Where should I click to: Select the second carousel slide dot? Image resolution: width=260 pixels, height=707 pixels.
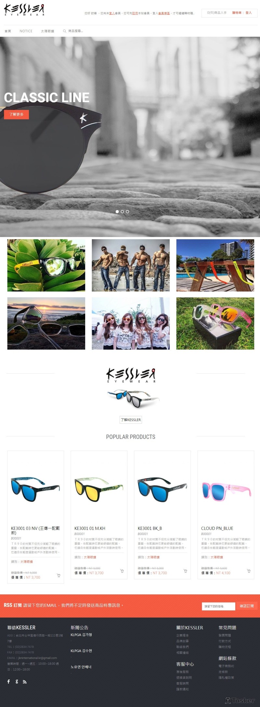tap(122, 211)
